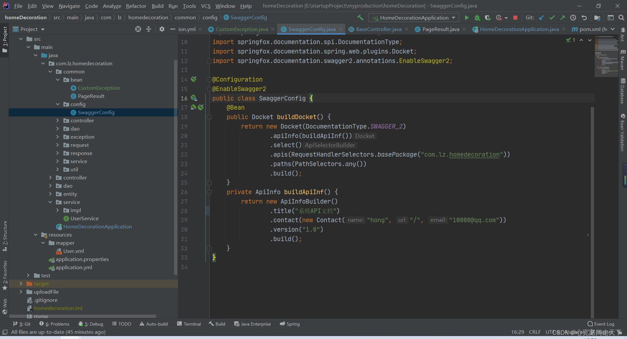Open the Spring tool window
The width and height of the screenshot is (627, 339).
pos(290,324)
